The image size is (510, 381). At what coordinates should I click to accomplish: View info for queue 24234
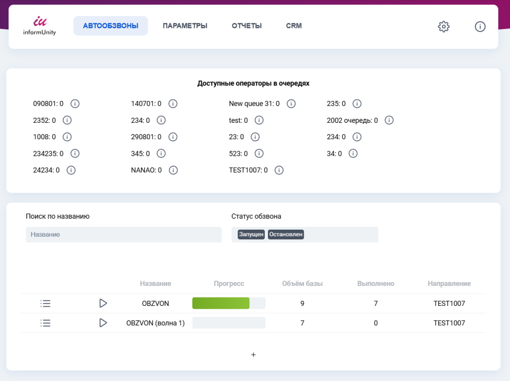(x=71, y=170)
